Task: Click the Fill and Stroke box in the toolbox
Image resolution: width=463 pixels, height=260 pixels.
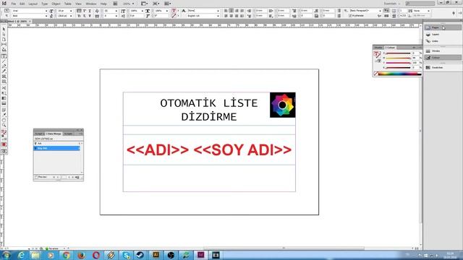Action: click(4, 132)
